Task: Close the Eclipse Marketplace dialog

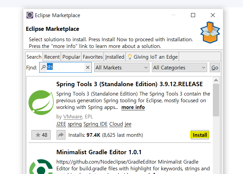Action: pos(213,15)
